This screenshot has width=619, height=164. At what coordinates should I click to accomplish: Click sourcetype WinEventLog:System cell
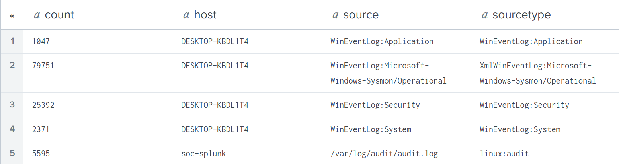point(520,129)
